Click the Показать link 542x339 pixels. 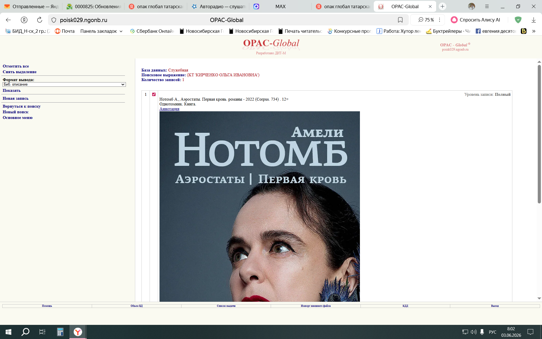click(x=12, y=90)
